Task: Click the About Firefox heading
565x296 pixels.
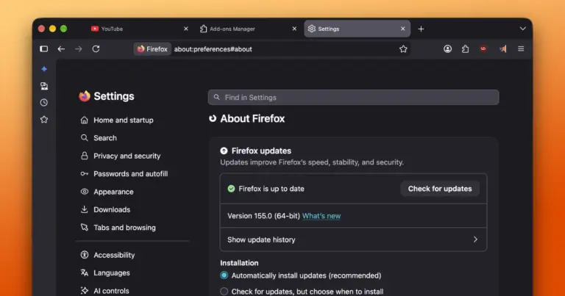Action: 252,118
